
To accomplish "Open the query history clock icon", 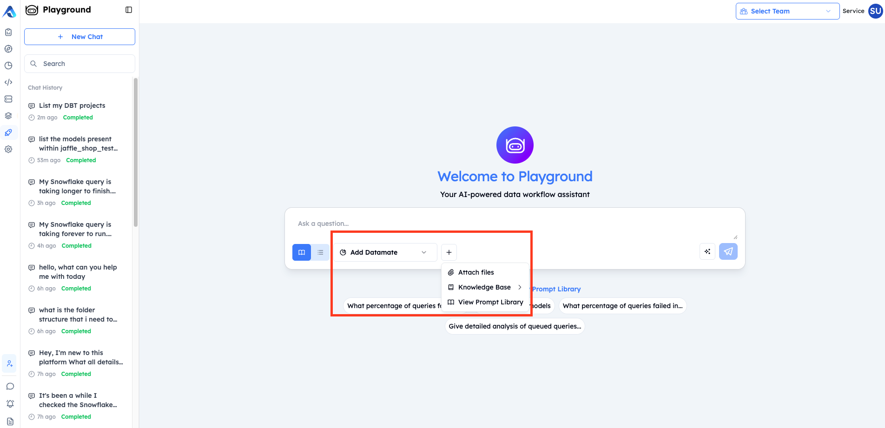I will (8, 66).
